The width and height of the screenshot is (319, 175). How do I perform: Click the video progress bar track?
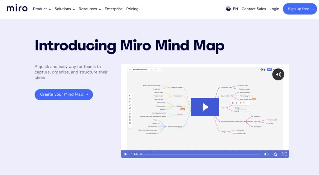point(200,154)
